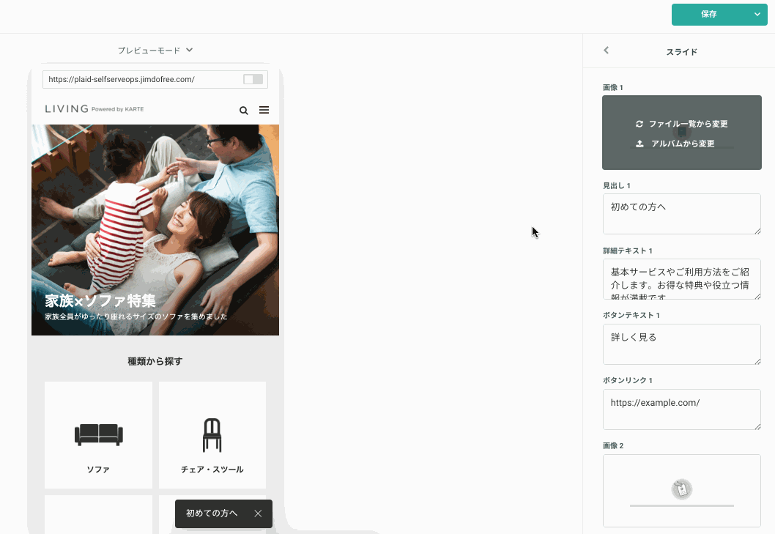Select the ソファ category card
The image size is (775, 534).
click(98, 435)
